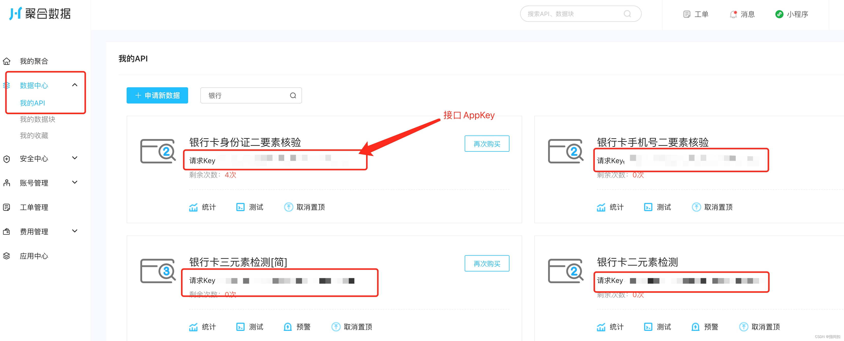Expand the 账号管理 menu chevron
The width and height of the screenshot is (844, 341).
pos(75,182)
